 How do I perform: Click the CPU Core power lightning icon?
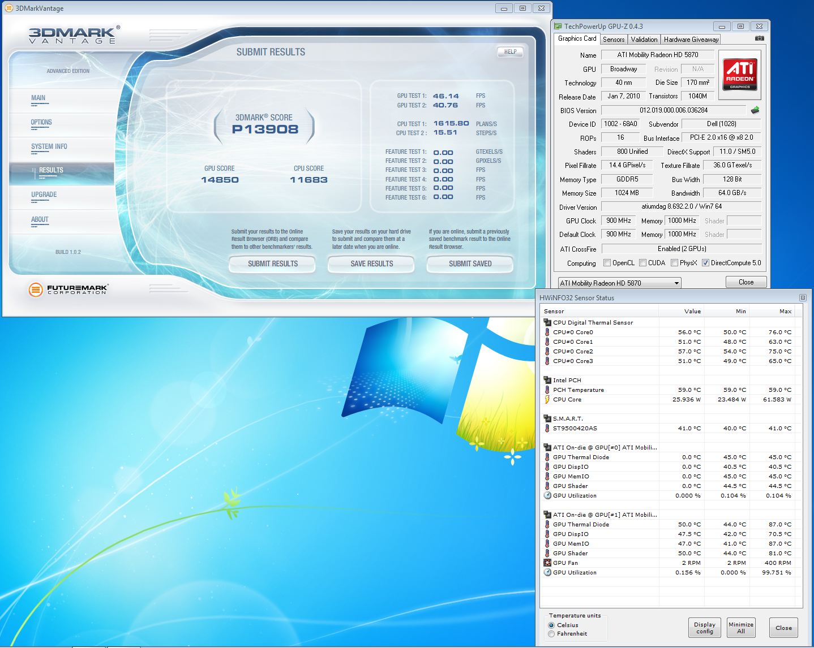(x=547, y=399)
